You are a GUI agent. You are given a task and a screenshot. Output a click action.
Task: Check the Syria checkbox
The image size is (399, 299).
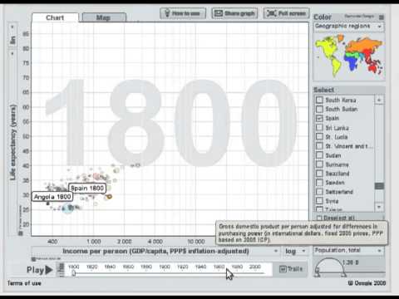(x=319, y=200)
